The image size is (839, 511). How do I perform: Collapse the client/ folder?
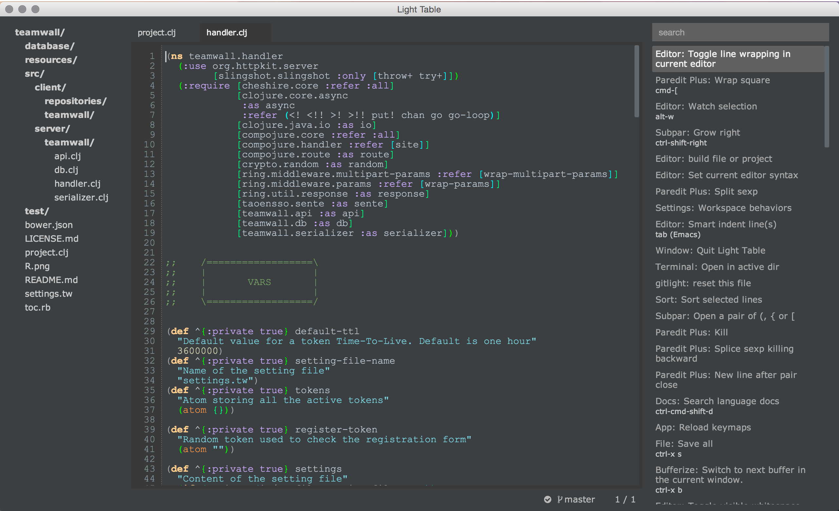click(x=50, y=87)
